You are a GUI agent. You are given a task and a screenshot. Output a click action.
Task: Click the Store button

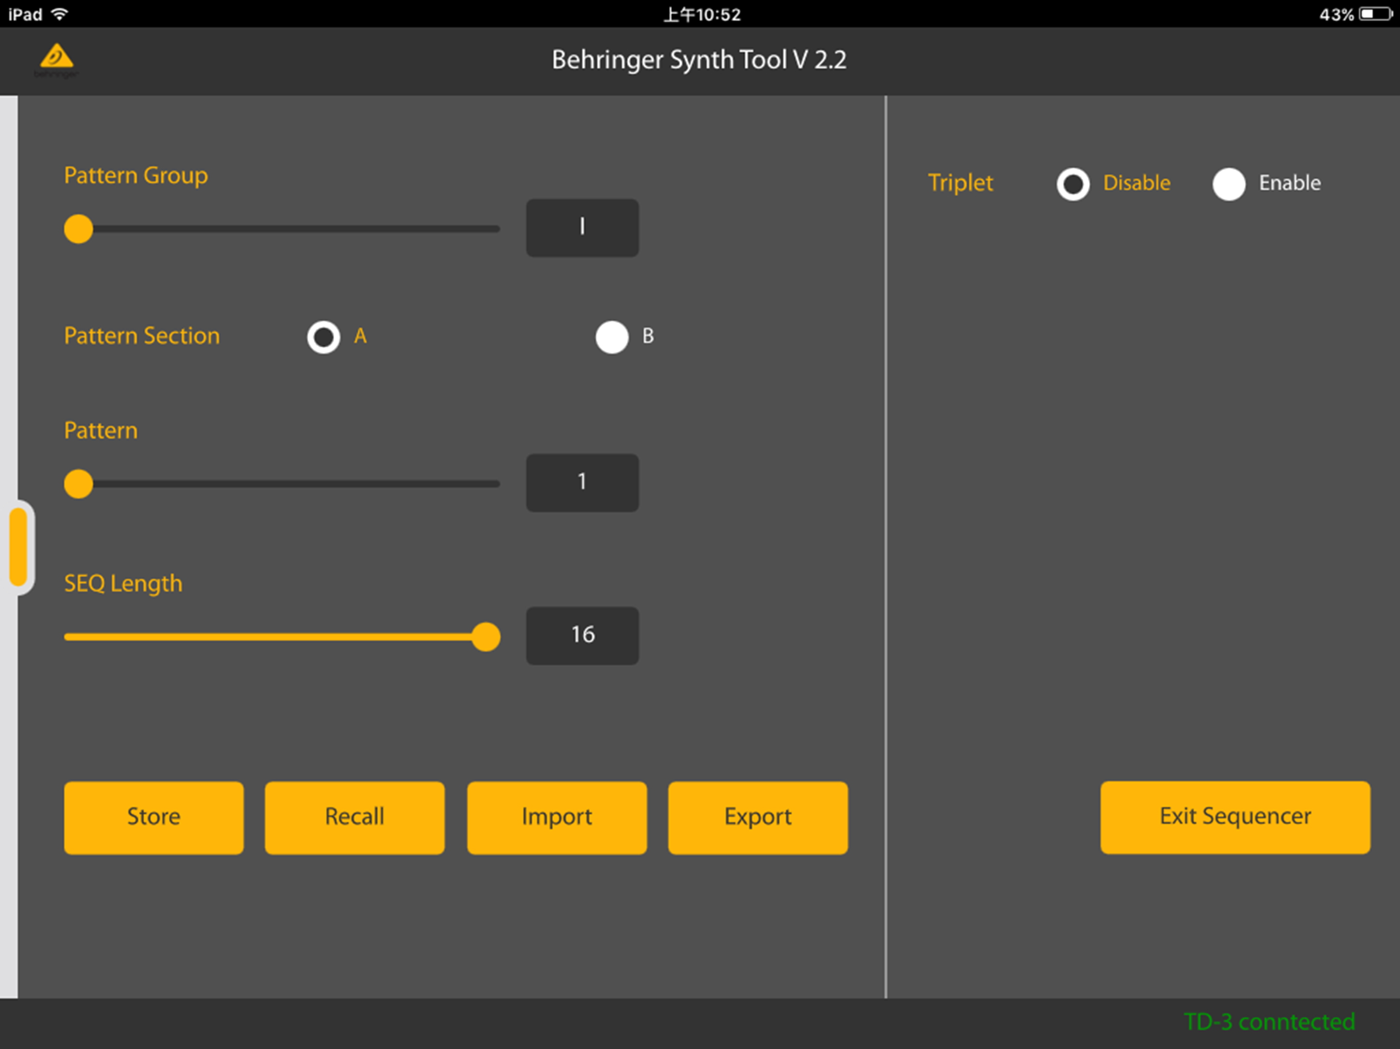(154, 817)
